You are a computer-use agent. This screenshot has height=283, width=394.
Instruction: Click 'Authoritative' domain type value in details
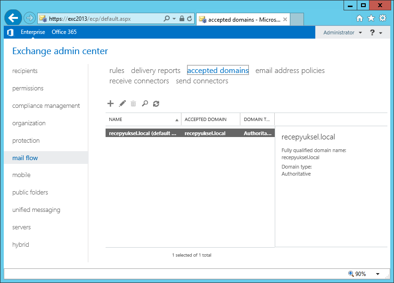click(296, 174)
